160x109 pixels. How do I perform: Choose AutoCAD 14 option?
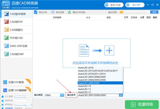(x=100, y=86)
